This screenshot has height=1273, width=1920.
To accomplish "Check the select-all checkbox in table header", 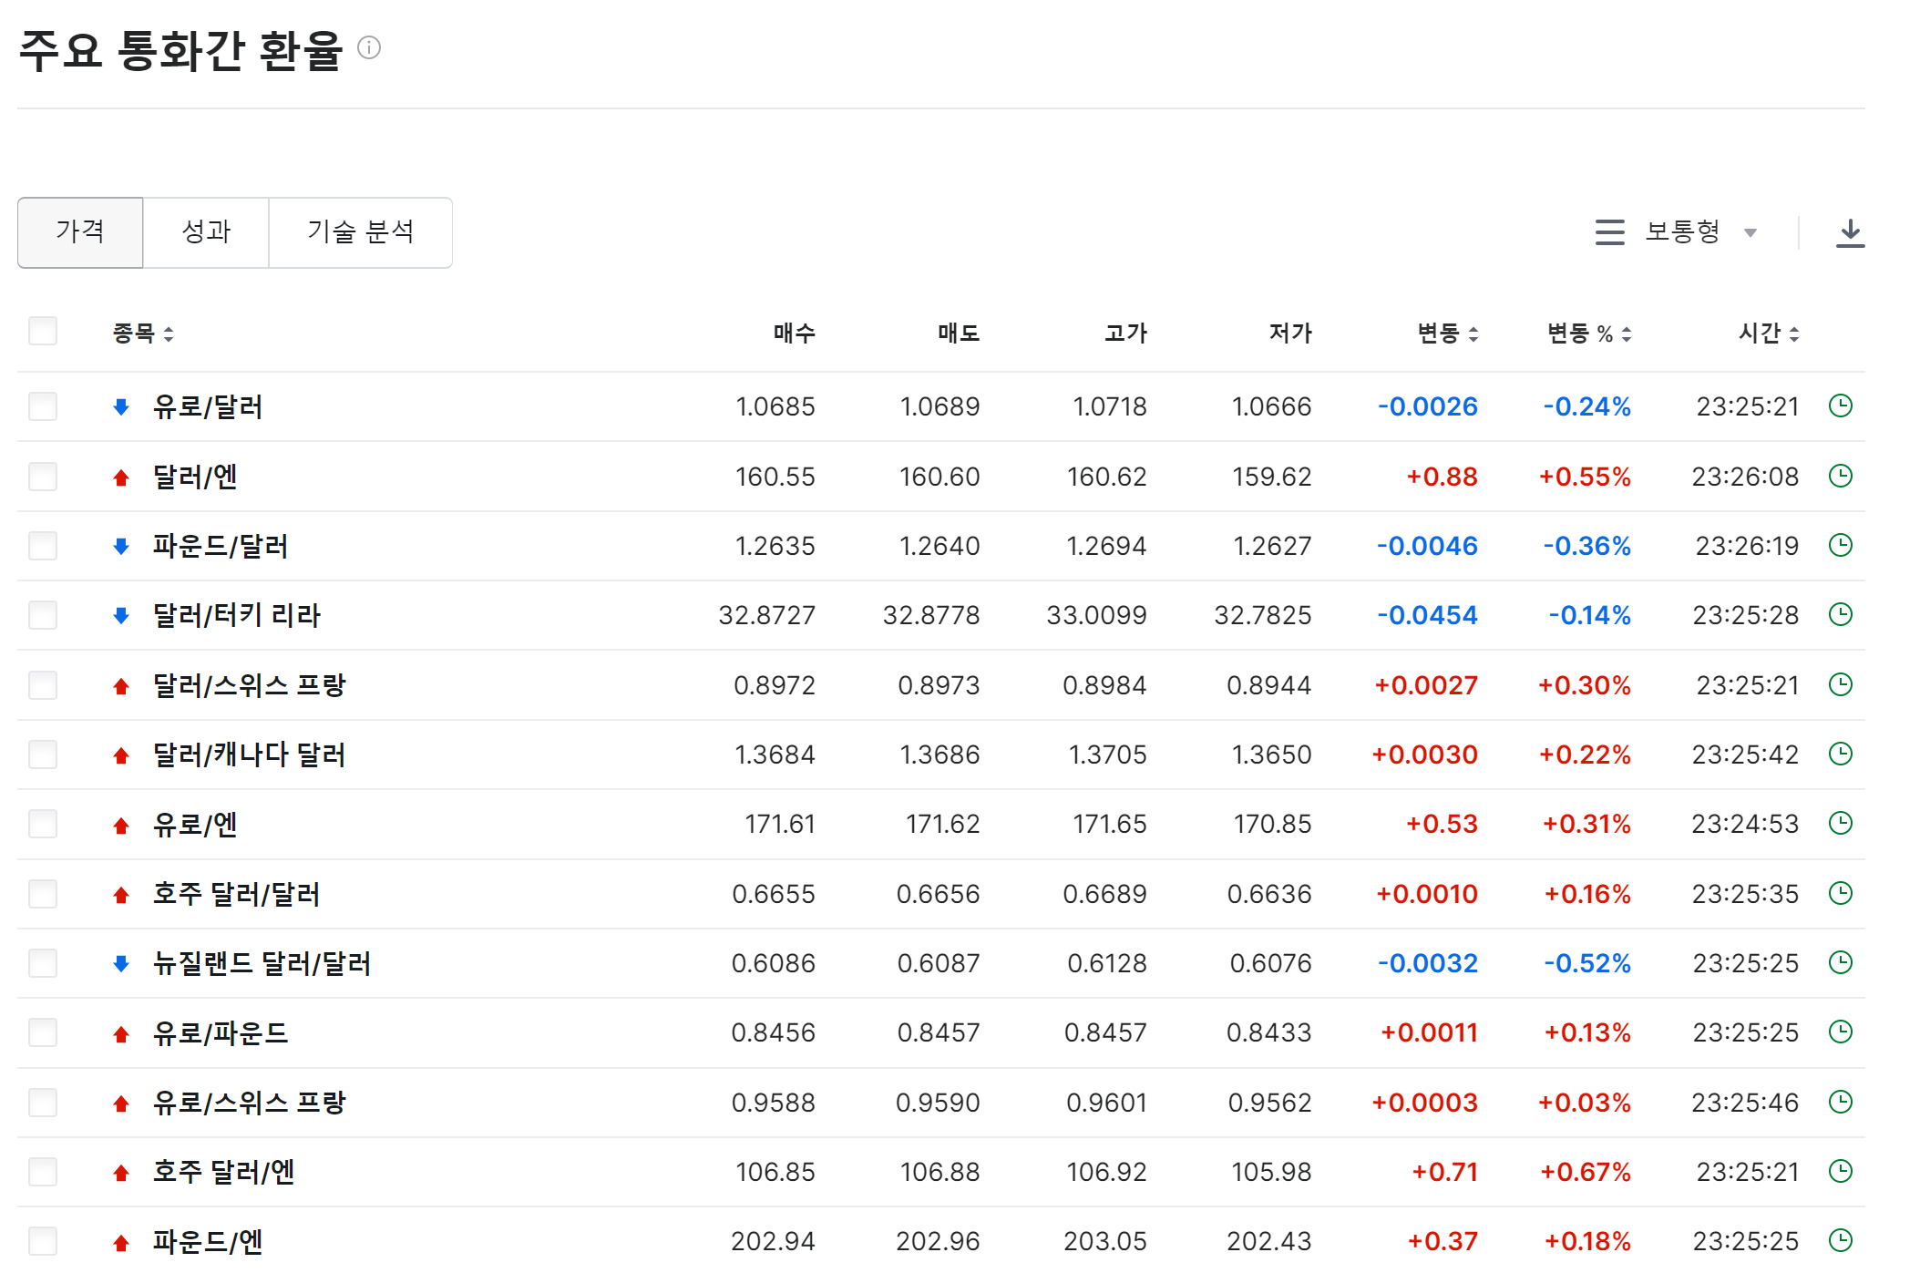I will point(43,331).
